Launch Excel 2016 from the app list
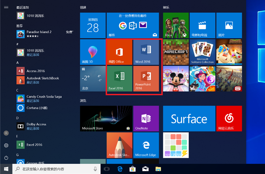This screenshot has width=265, height=174. [x=45, y=145]
